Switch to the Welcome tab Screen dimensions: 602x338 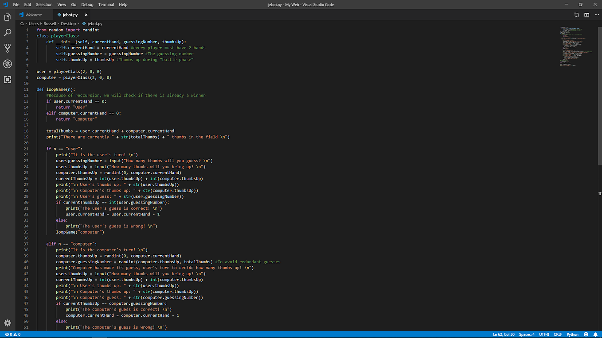coord(33,14)
